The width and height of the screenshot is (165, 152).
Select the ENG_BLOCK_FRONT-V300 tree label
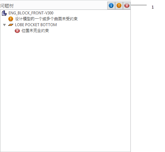[x=31, y=13]
